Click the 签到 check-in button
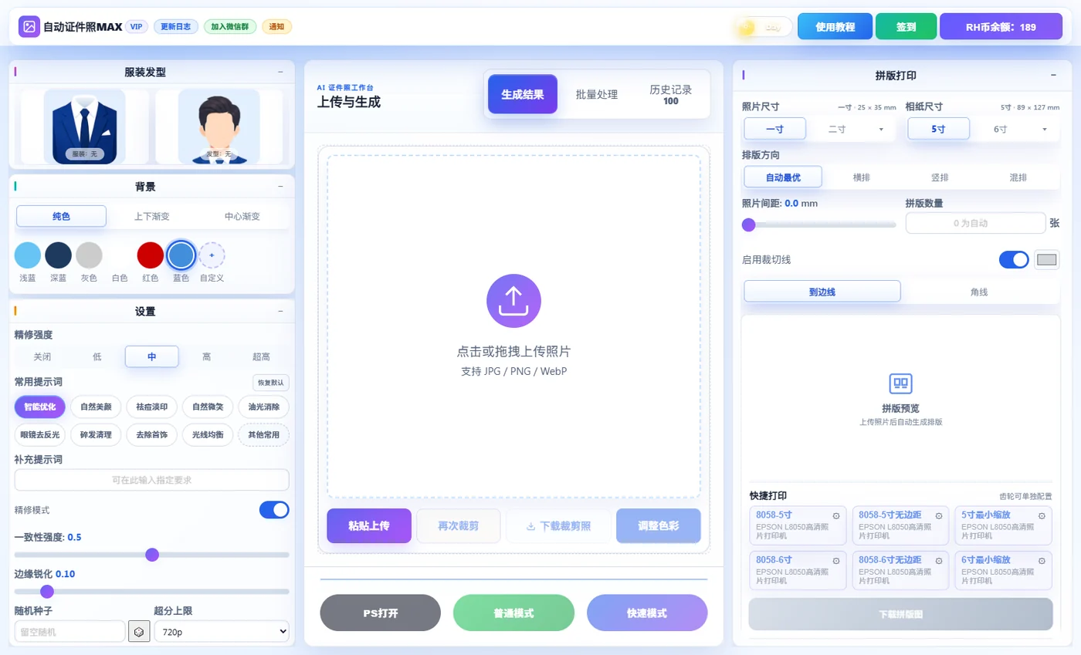Image resolution: width=1081 pixels, height=655 pixels. coord(906,26)
